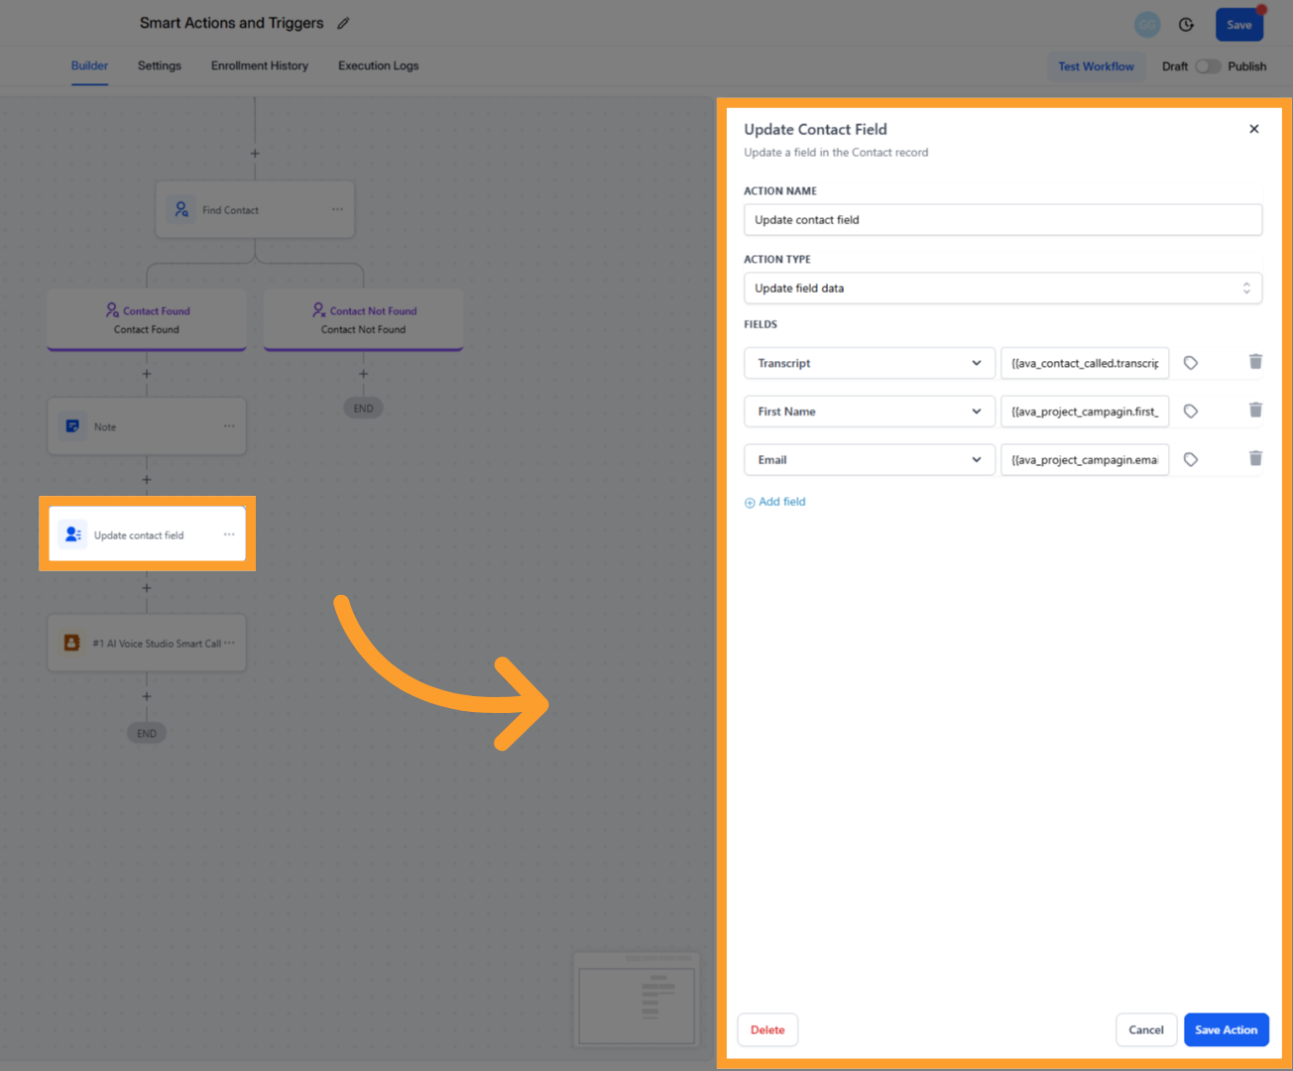
Task: Open tag picker for Email field
Action: pyautogui.click(x=1191, y=460)
